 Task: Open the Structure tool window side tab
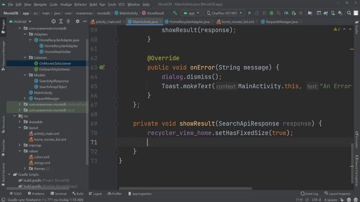tap(3, 125)
